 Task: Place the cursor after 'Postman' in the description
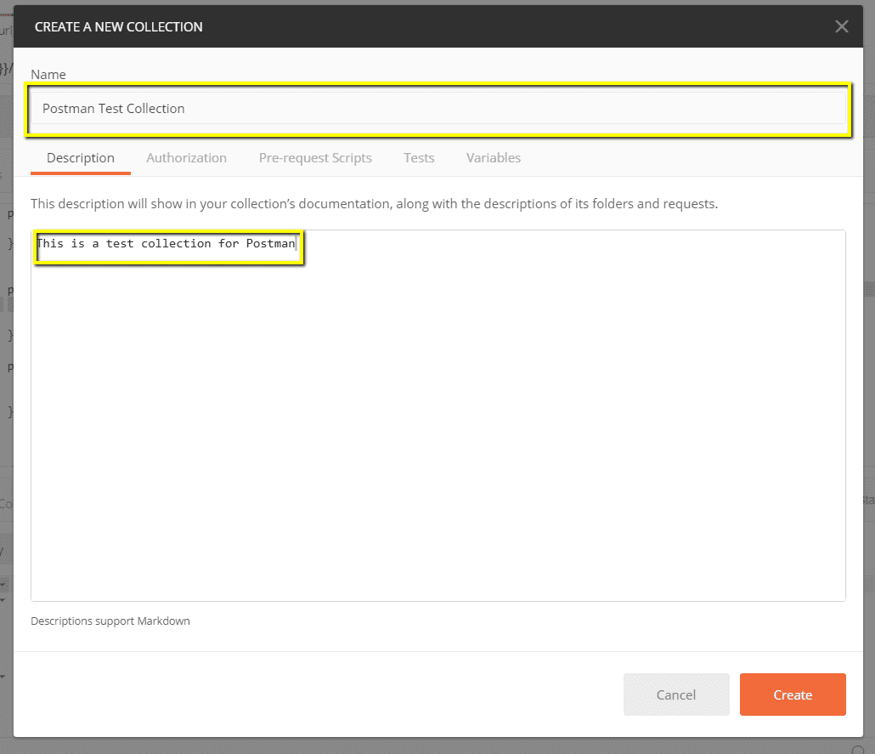pos(296,244)
